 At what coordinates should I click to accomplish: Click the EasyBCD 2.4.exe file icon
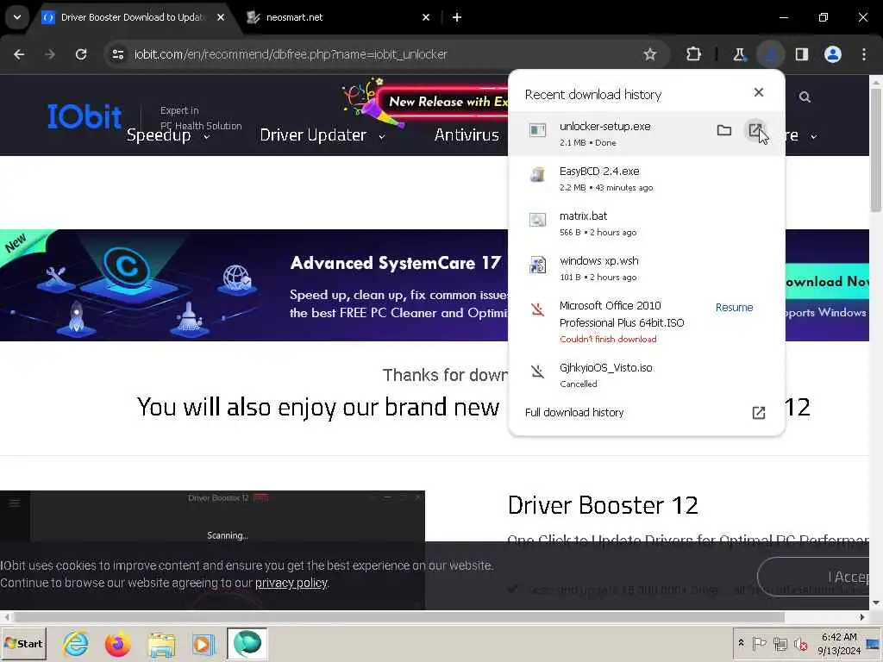coord(538,175)
